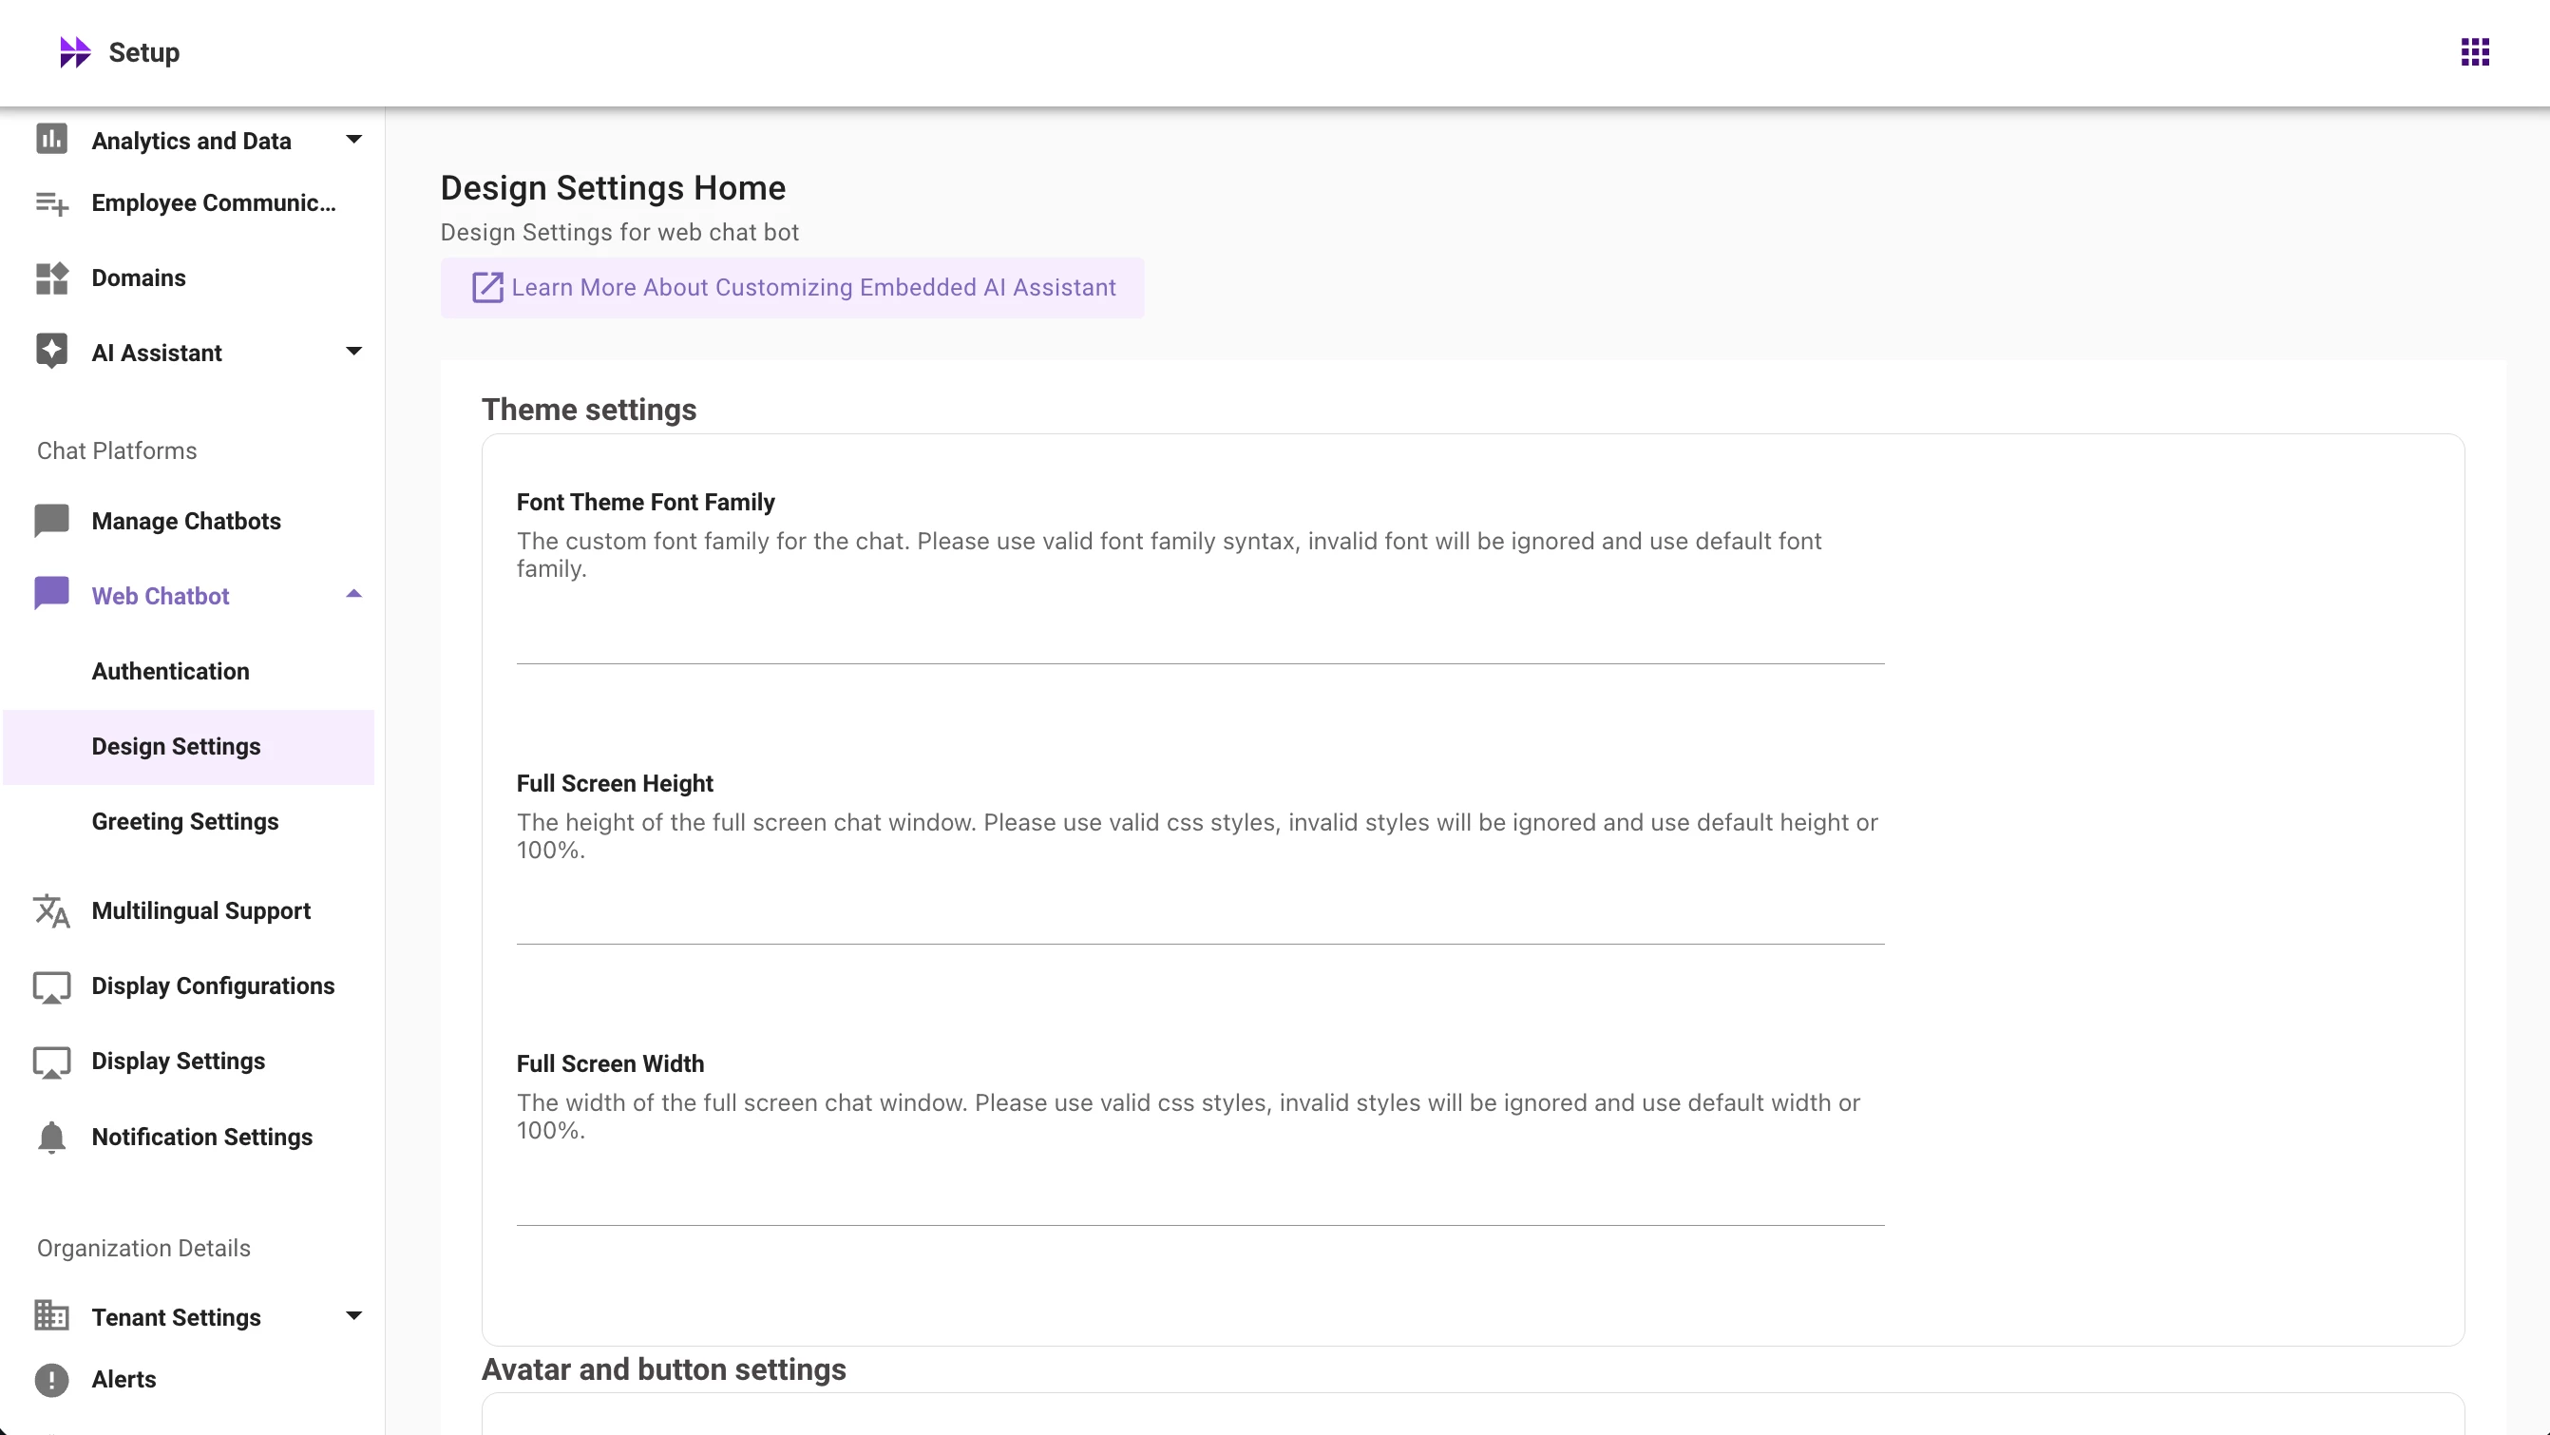Image resolution: width=2550 pixels, height=1435 pixels.
Task: Click the Full Screen Height input field
Action: point(1200,919)
